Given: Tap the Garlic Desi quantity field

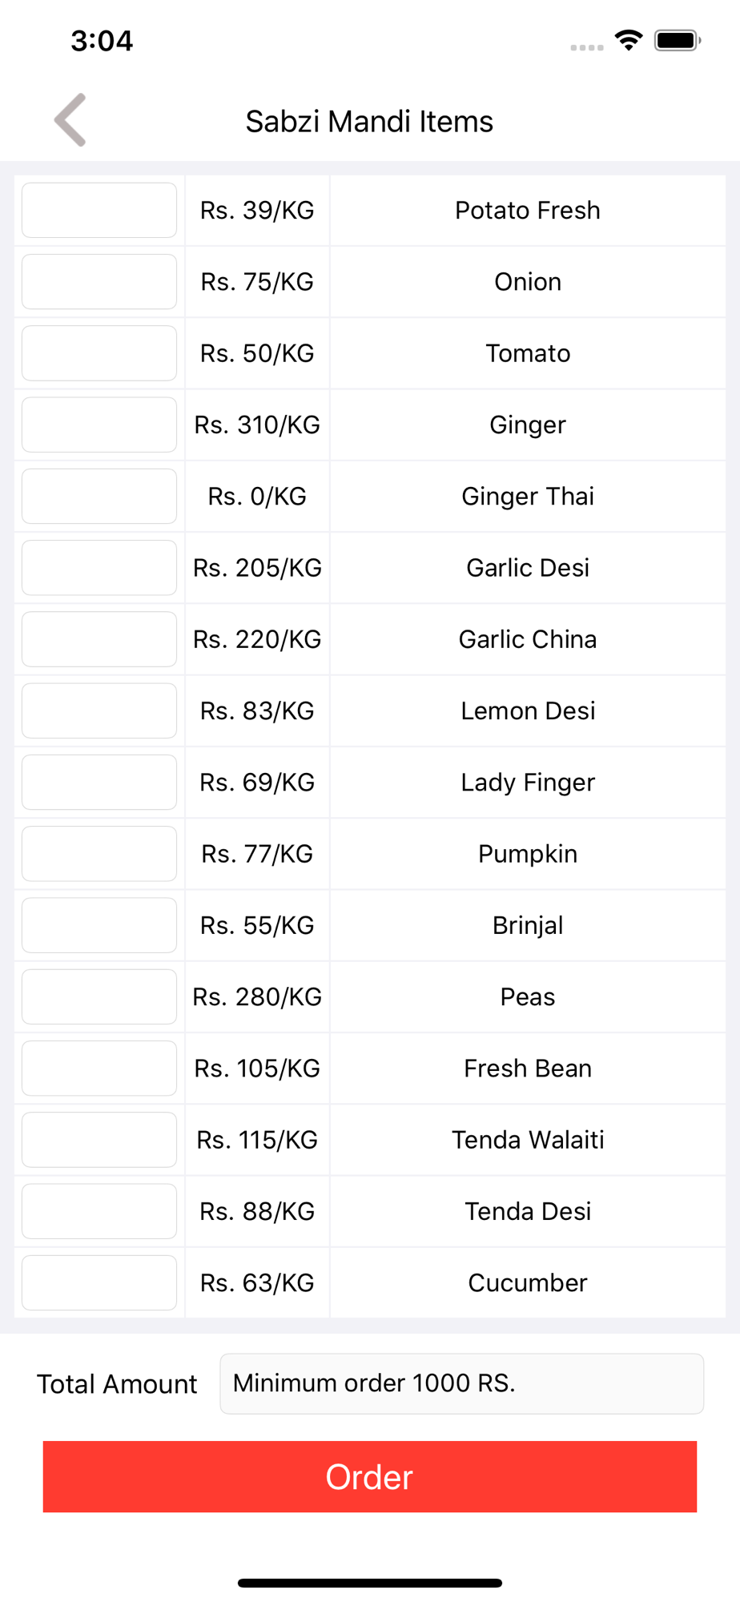Looking at the screenshot, I should [x=99, y=568].
